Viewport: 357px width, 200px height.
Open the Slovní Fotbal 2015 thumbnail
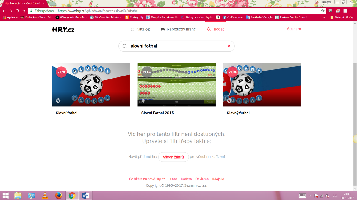pos(176,84)
